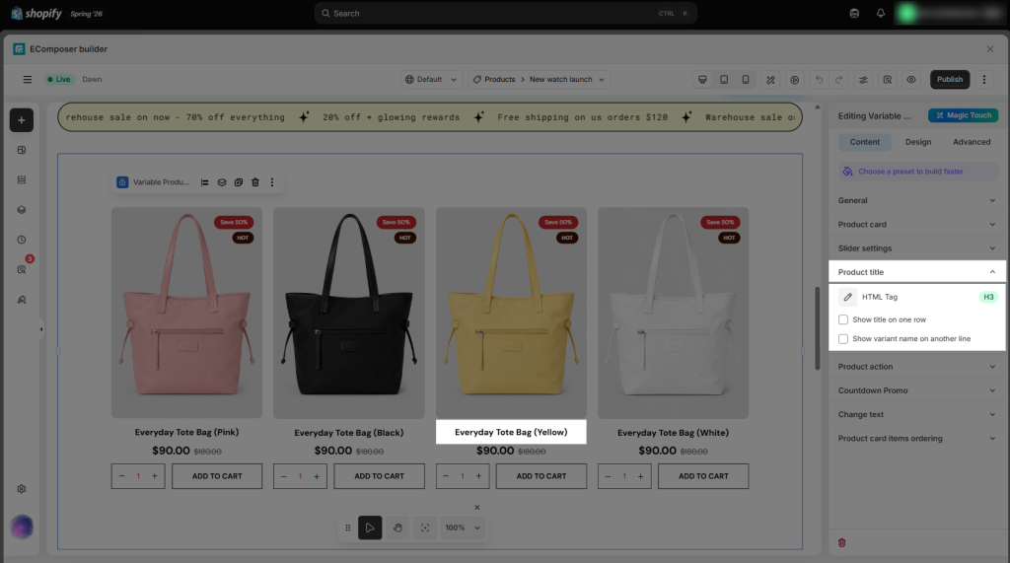Open the hamburger menu in EComposer toolbar
The height and width of the screenshot is (563, 1010).
tap(27, 79)
